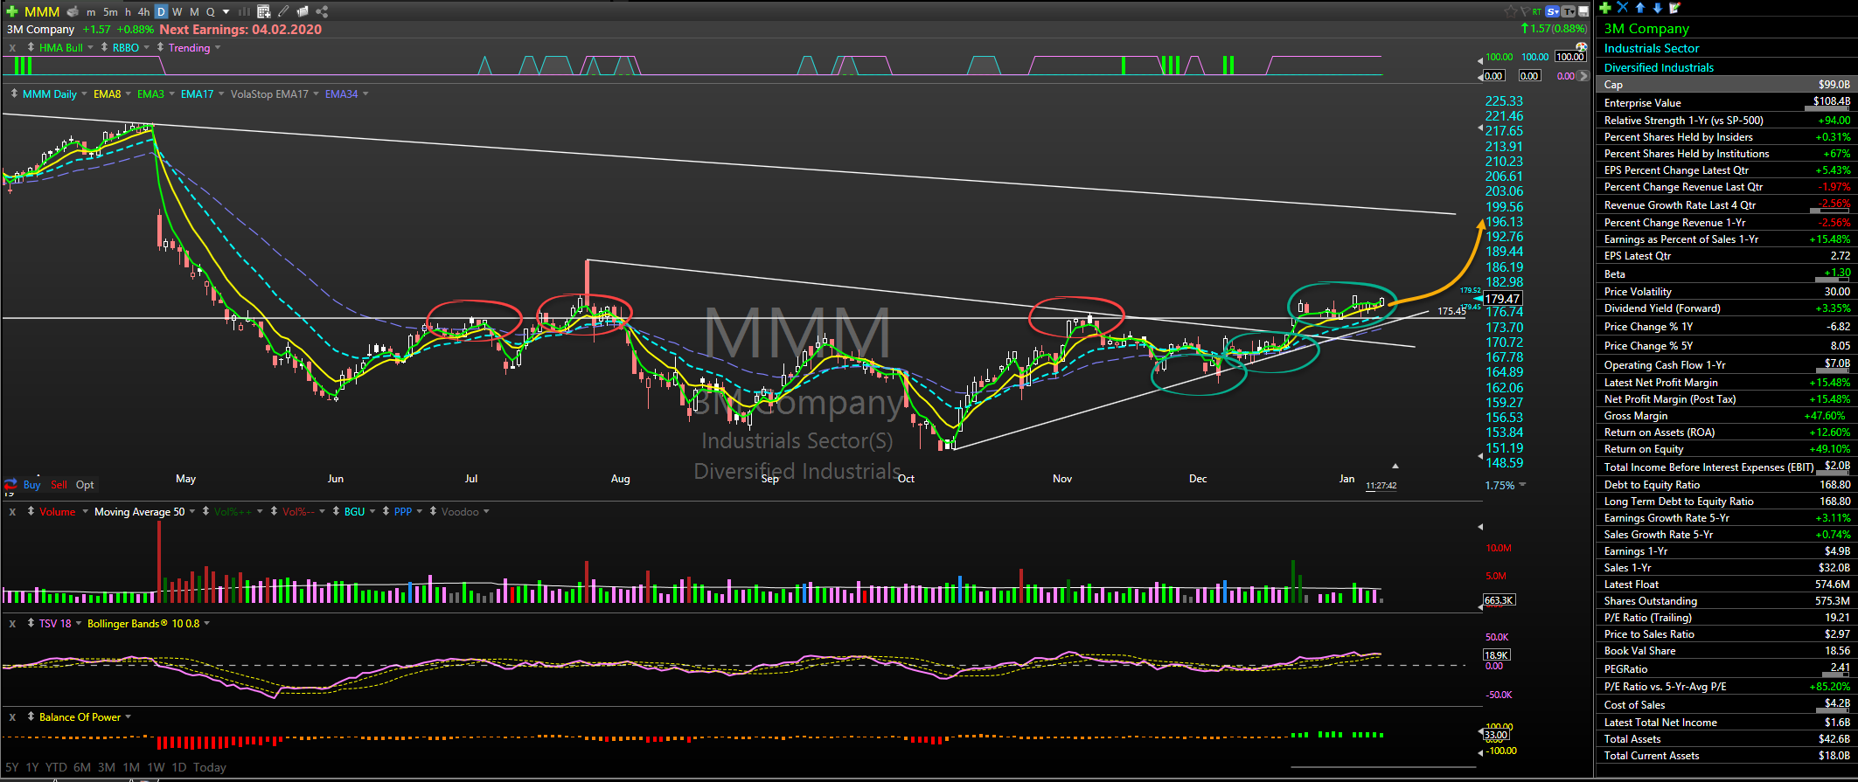1858x782 pixels.
Task: Click move handle arrows beside MMM Daily
Action: click(14, 93)
